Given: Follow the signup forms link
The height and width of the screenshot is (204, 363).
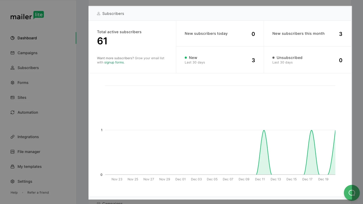Looking at the screenshot, I should coord(114,62).
